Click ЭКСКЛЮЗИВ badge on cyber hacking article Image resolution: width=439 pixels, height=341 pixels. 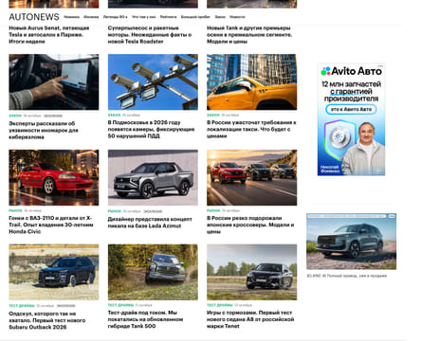pyautogui.click(x=53, y=116)
